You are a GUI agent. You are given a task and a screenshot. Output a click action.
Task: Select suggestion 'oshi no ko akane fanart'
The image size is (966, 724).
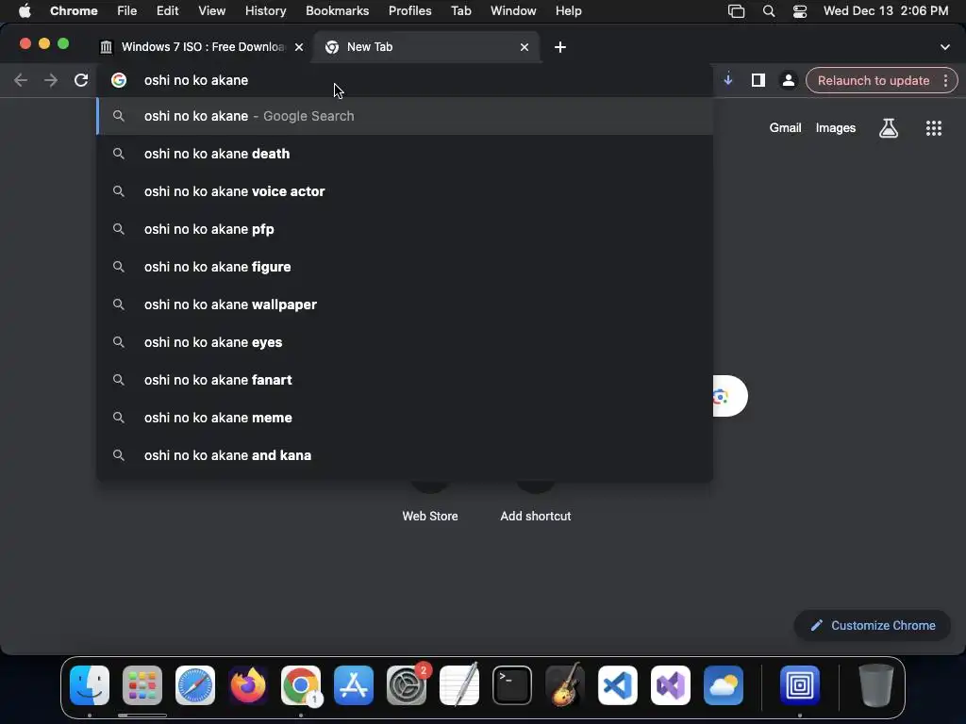pyautogui.click(x=405, y=380)
